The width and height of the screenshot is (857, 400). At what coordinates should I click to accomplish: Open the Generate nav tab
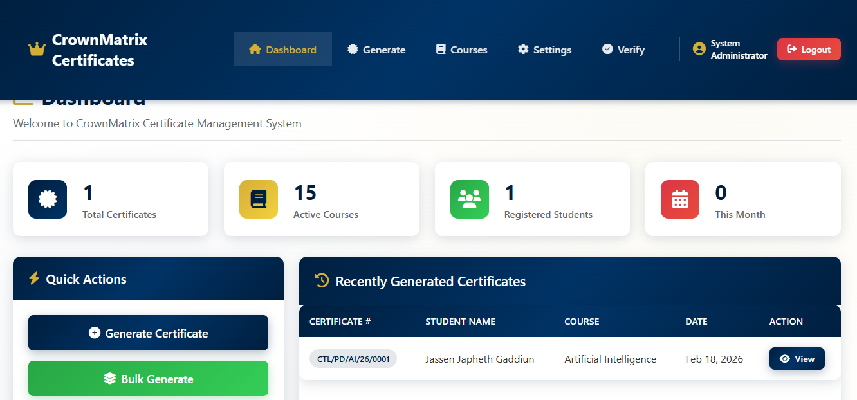click(x=376, y=50)
